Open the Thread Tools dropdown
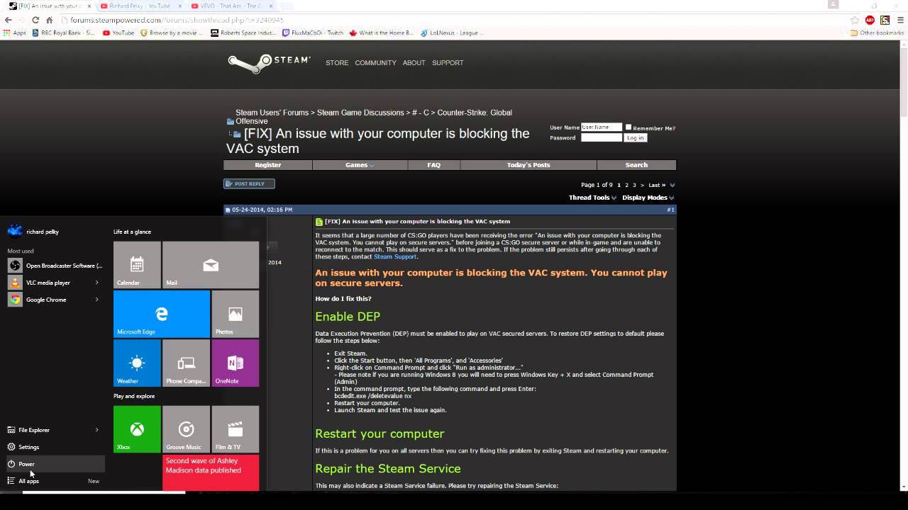The width and height of the screenshot is (908, 510). point(592,198)
